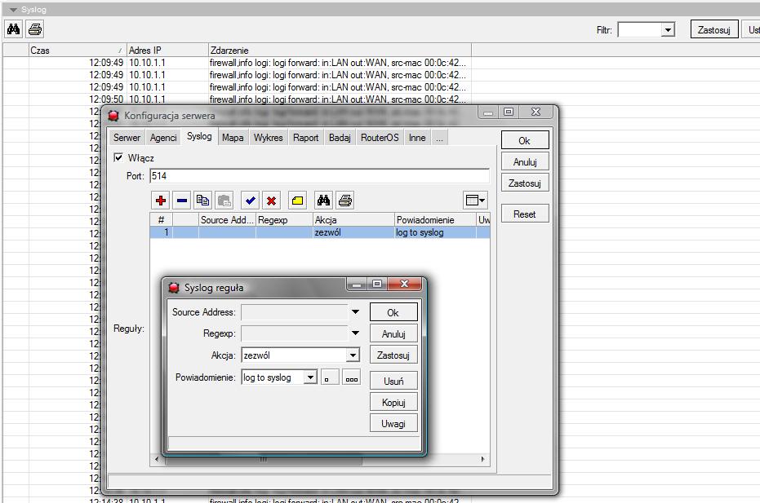Screen dimensions: 760x503
Task: Enable rule with blue checkmark icon
Action: pos(250,200)
